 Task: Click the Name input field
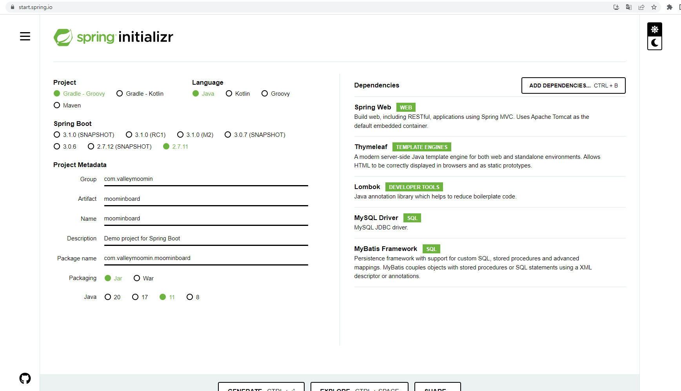pos(206,219)
